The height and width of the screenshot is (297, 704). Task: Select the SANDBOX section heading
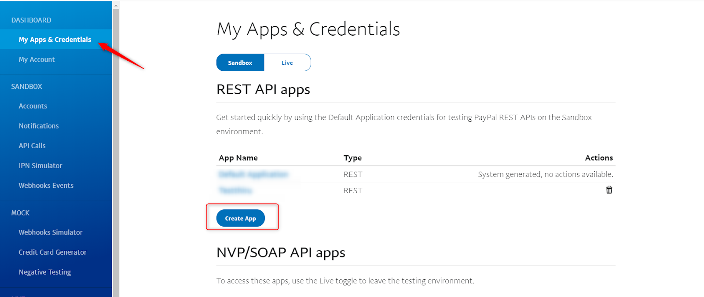(27, 87)
